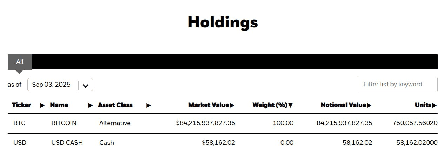
Task: Click the USD CASH holding name
Action: point(67,143)
